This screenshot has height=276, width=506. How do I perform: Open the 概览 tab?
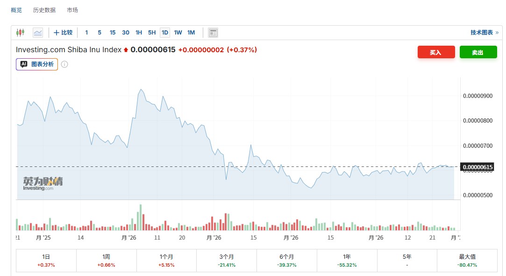click(16, 10)
